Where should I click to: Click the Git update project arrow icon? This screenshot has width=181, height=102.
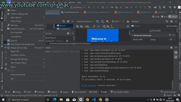pyautogui.click(x=131, y=7)
